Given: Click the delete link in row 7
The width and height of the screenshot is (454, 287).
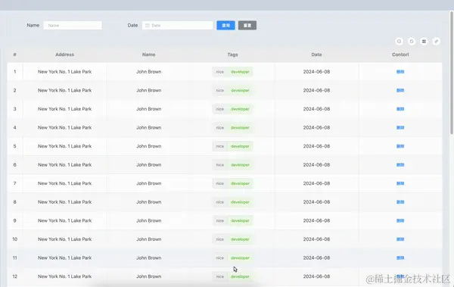Looking at the screenshot, I should coord(400,183).
